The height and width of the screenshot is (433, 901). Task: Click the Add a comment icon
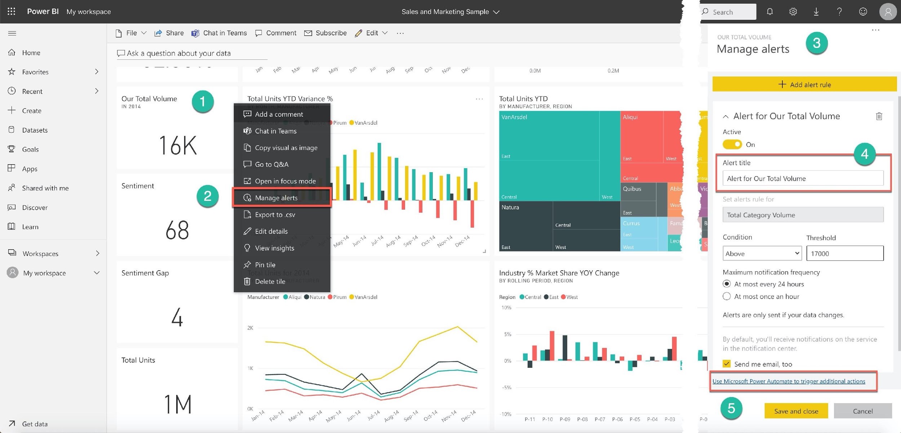pyautogui.click(x=247, y=113)
